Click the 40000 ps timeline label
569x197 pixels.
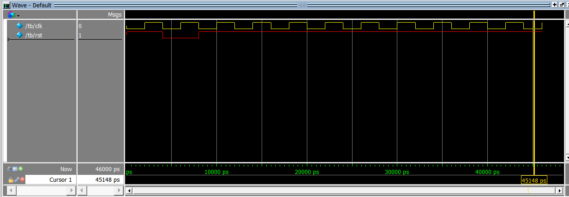(x=487, y=172)
